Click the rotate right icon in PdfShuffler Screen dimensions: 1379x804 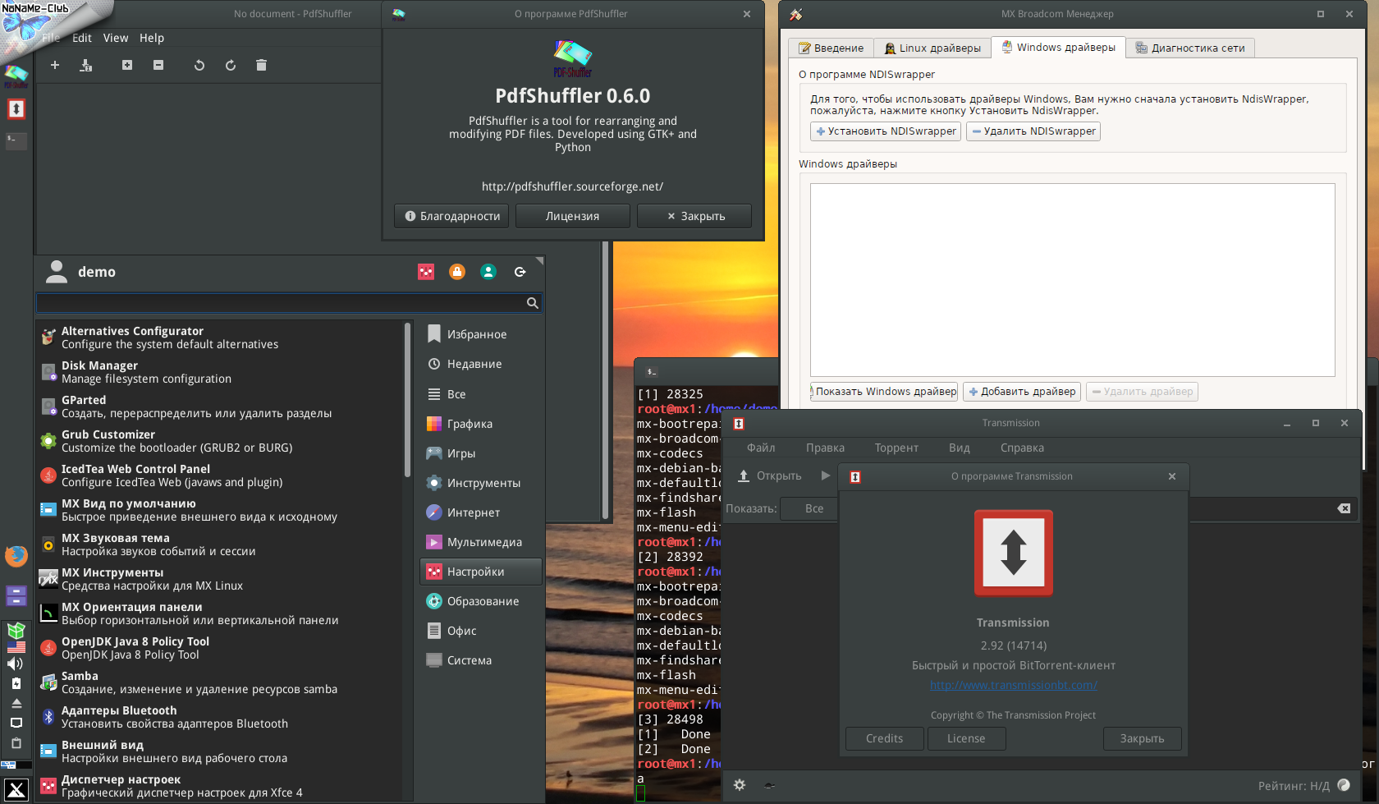click(231, 66)
